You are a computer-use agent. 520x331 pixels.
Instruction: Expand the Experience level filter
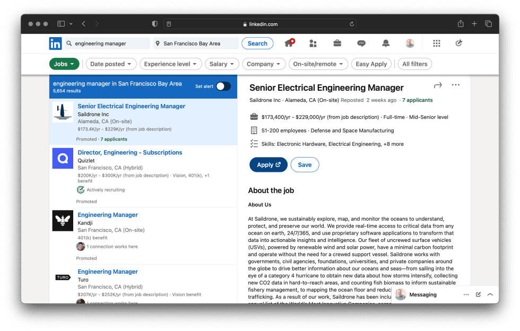click(170, 64)
